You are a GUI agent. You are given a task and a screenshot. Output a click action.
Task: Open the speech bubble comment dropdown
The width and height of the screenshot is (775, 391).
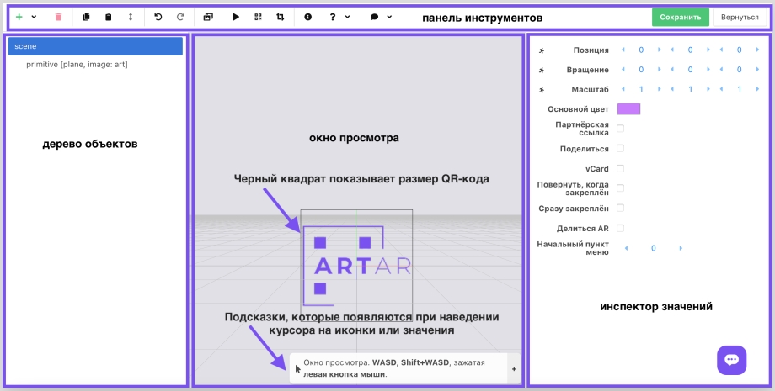(381, 17)
